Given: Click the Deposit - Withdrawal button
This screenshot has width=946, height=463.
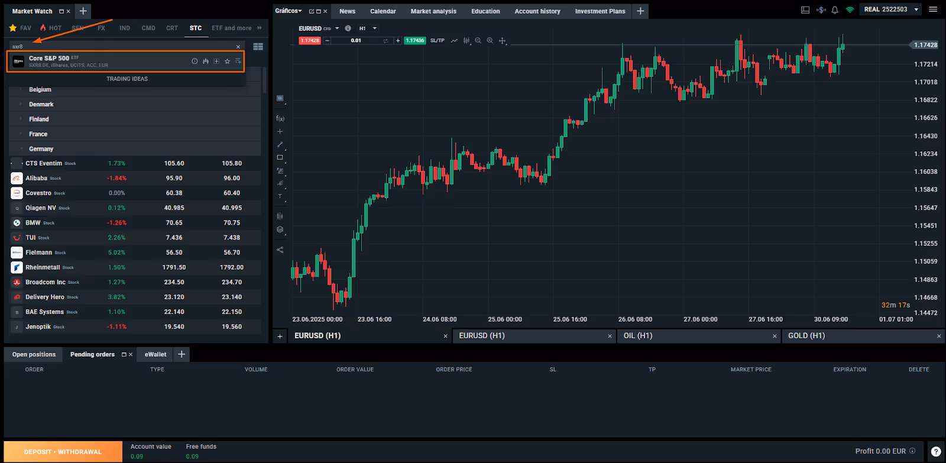Looking at the screenshot, I should pos(63,452).
